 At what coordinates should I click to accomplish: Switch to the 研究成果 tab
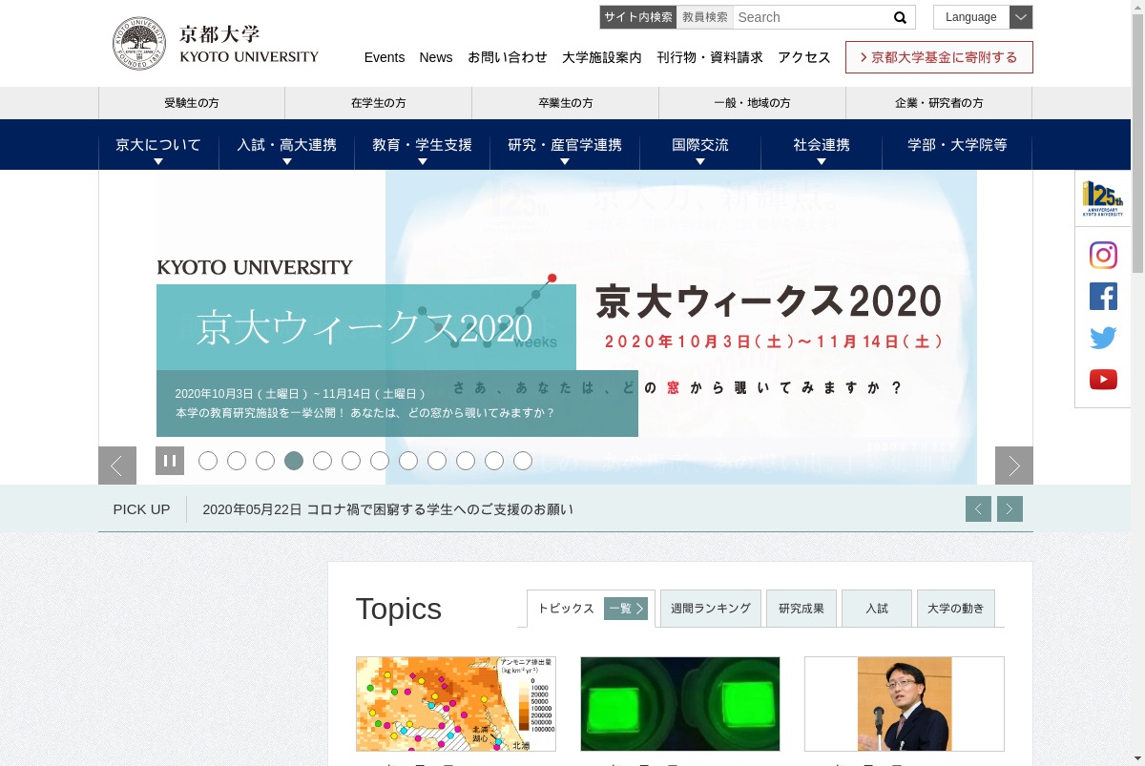coord(801,609)
